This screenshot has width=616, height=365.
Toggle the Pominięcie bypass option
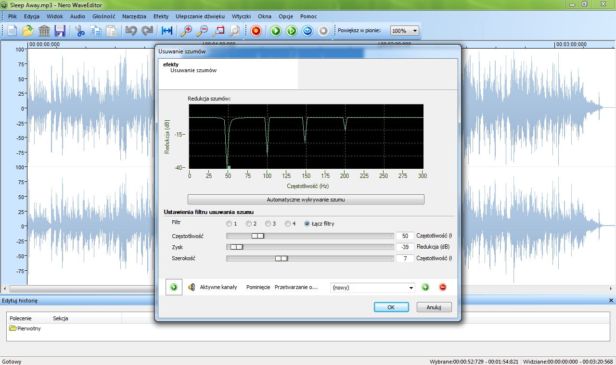(x=258, y=287)
